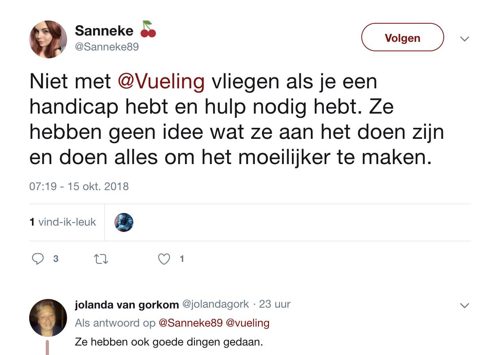Image resolution: width=497 pixels, height=355 pixels.
Task: Open the @Vueling mention in tweet
Action: (161, 82)
